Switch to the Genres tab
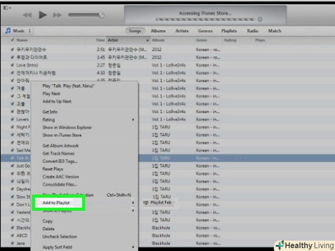Image resolution: width=335 pixels, height=251 pixels. pos(205,31)
